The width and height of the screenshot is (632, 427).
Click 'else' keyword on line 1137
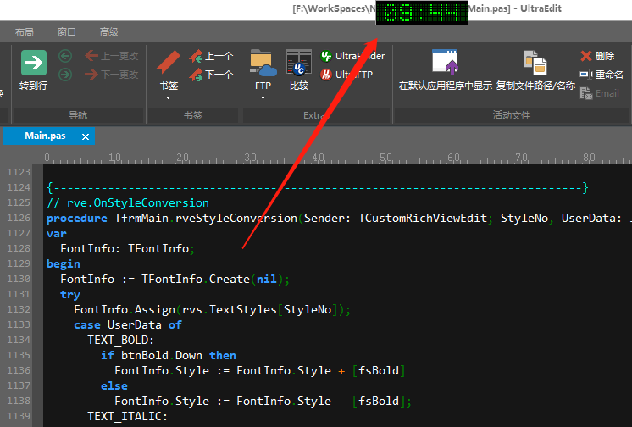[114, 385]
